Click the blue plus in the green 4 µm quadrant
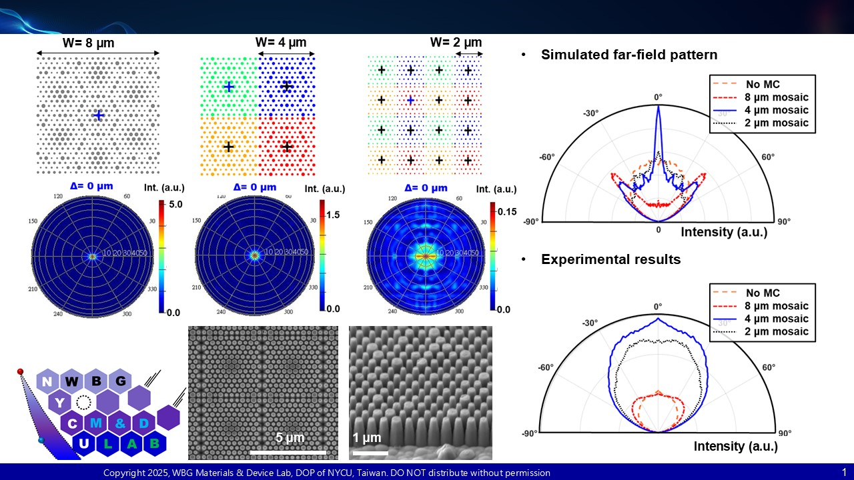 click(228, 87)
